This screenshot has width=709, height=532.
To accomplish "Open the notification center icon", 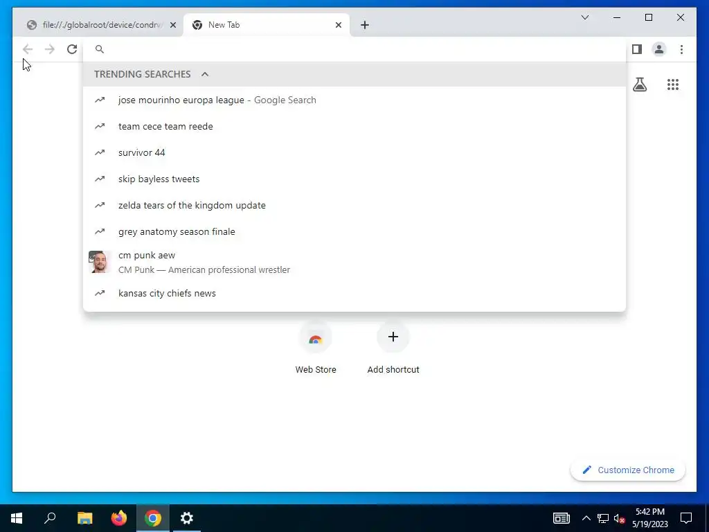I will pos(686,518).
